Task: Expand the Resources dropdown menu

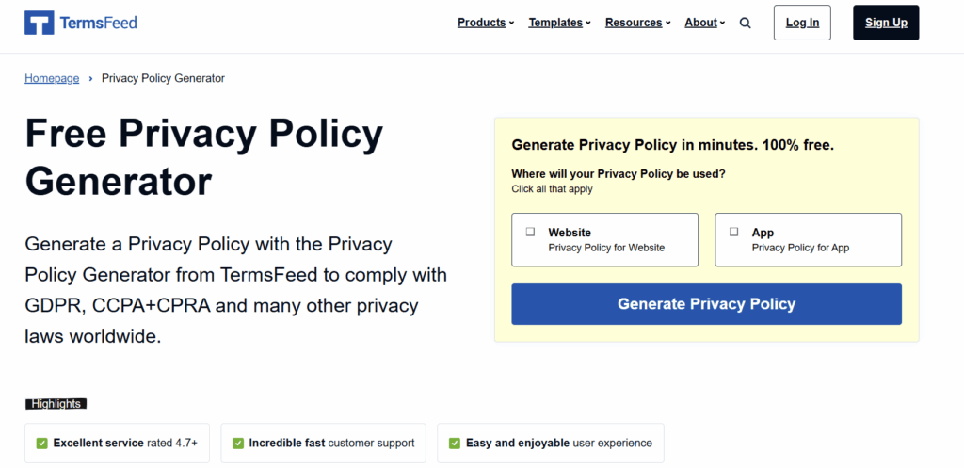Action: click(637, 23)
